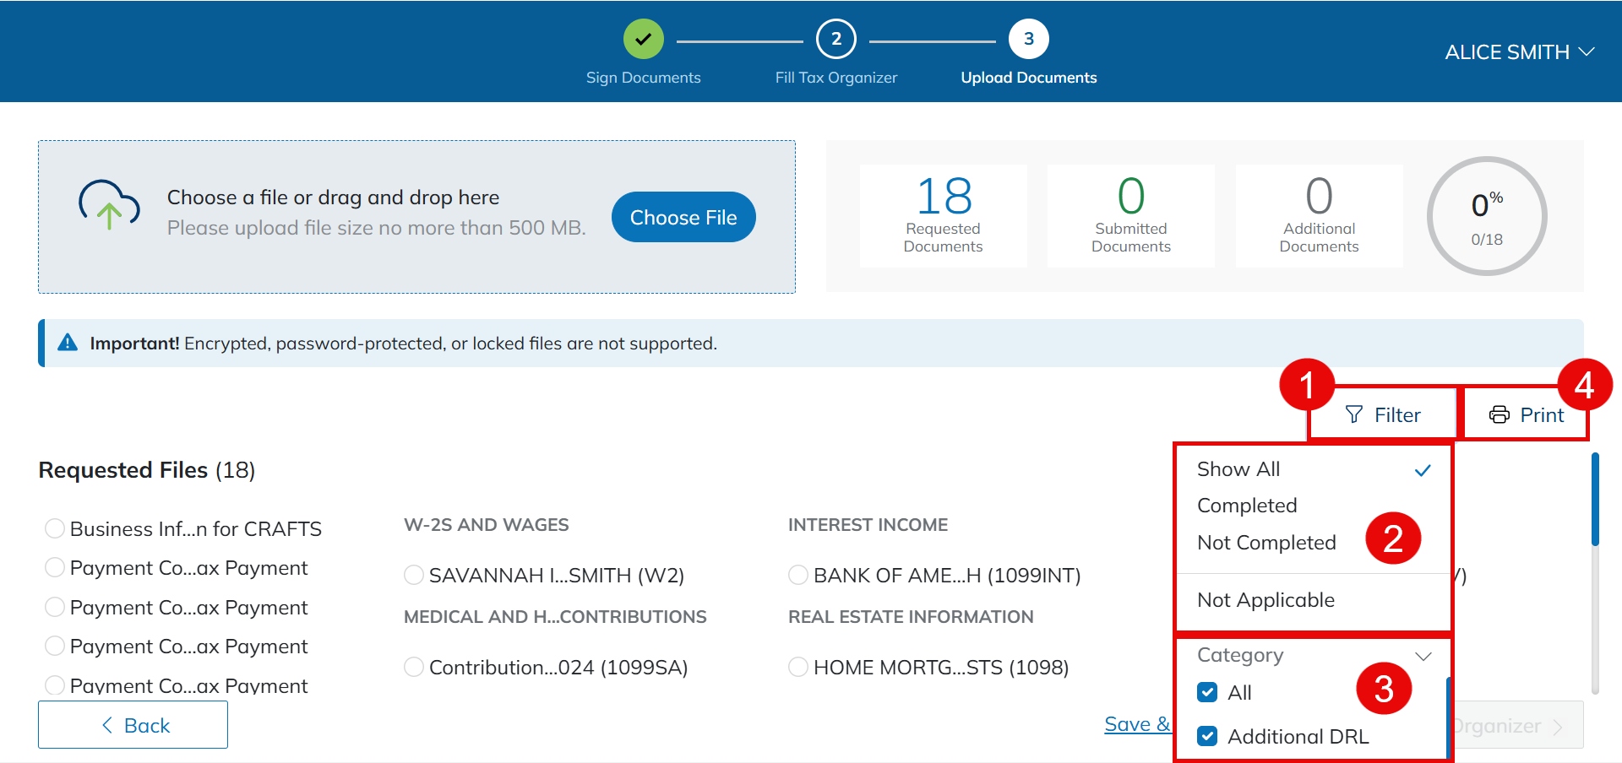The image size is (1622, 763).
Task: Click the green checkmark Sign Documents step
Action: pos(643,40)
